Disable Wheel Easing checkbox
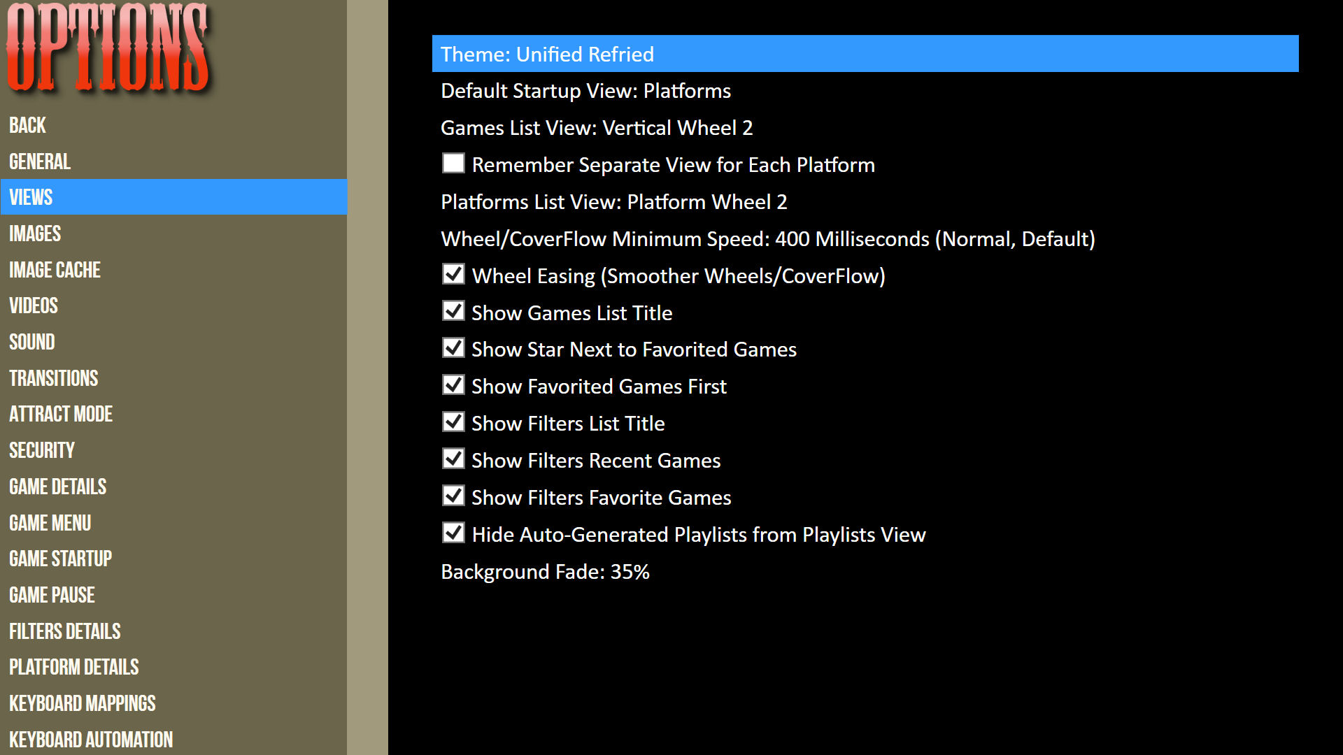 coord(453,275)
